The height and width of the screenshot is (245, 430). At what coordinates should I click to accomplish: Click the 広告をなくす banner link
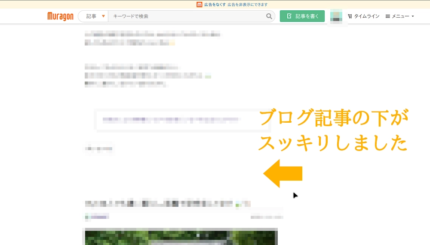(x=215, y=5)
